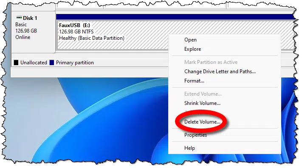Click the blue Primary partition legend swatch

[52, 63]
